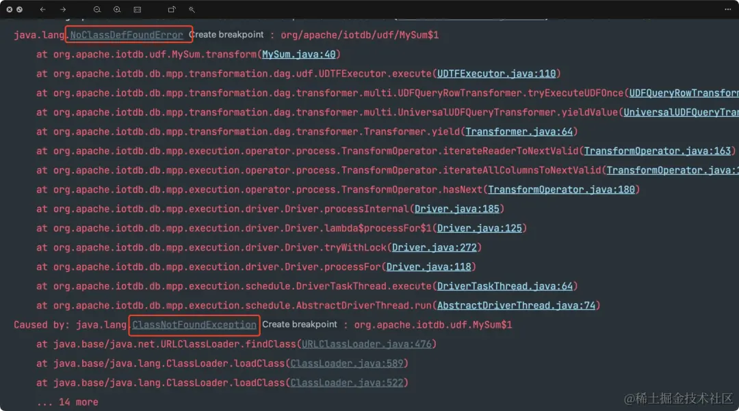
Task: Click the AbstractDriverThread.run method text
Action: click(363, 305)
